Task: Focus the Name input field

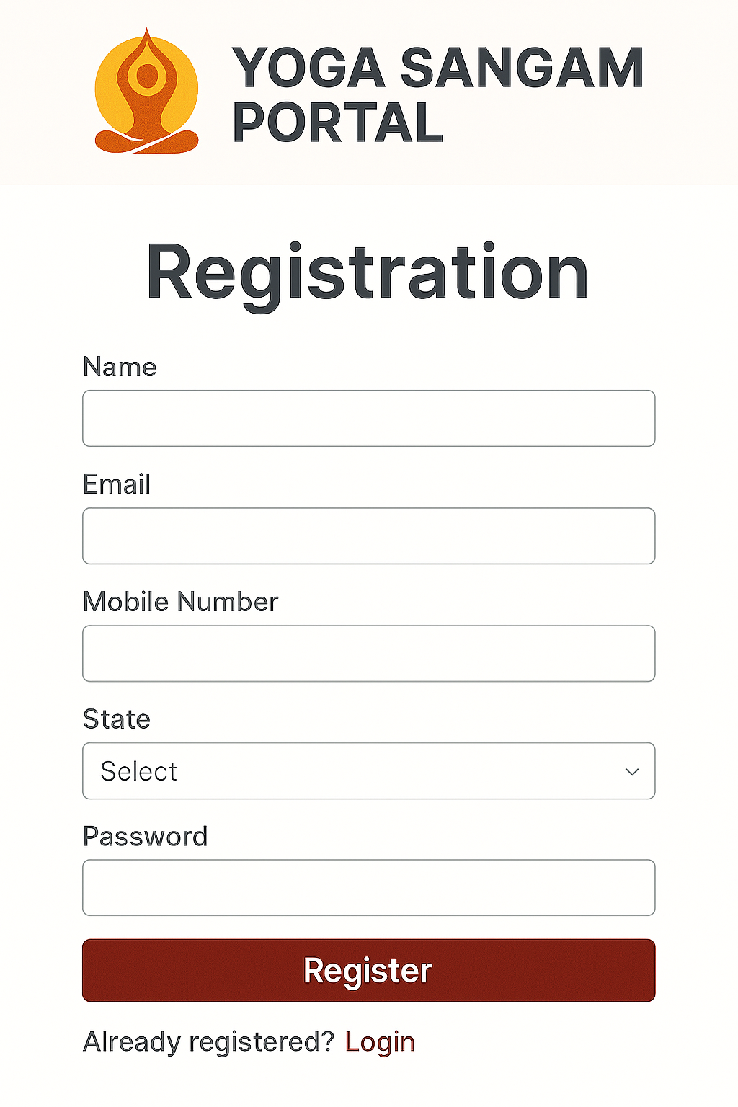Action: (x=368, y=419)
